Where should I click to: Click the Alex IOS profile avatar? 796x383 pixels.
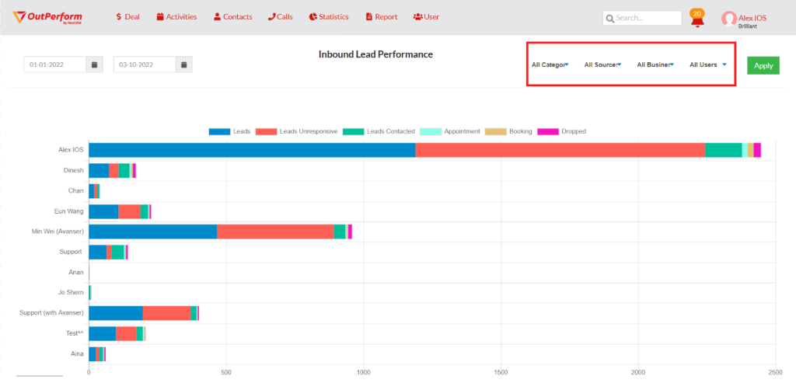coord(728,19)
